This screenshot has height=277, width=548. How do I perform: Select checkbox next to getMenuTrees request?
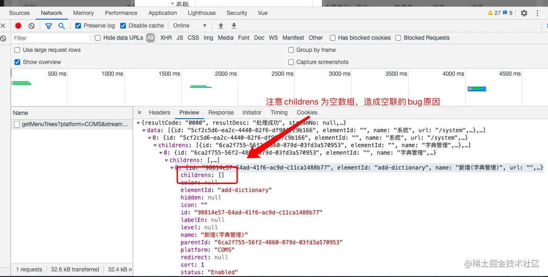[x=17, y=124]
